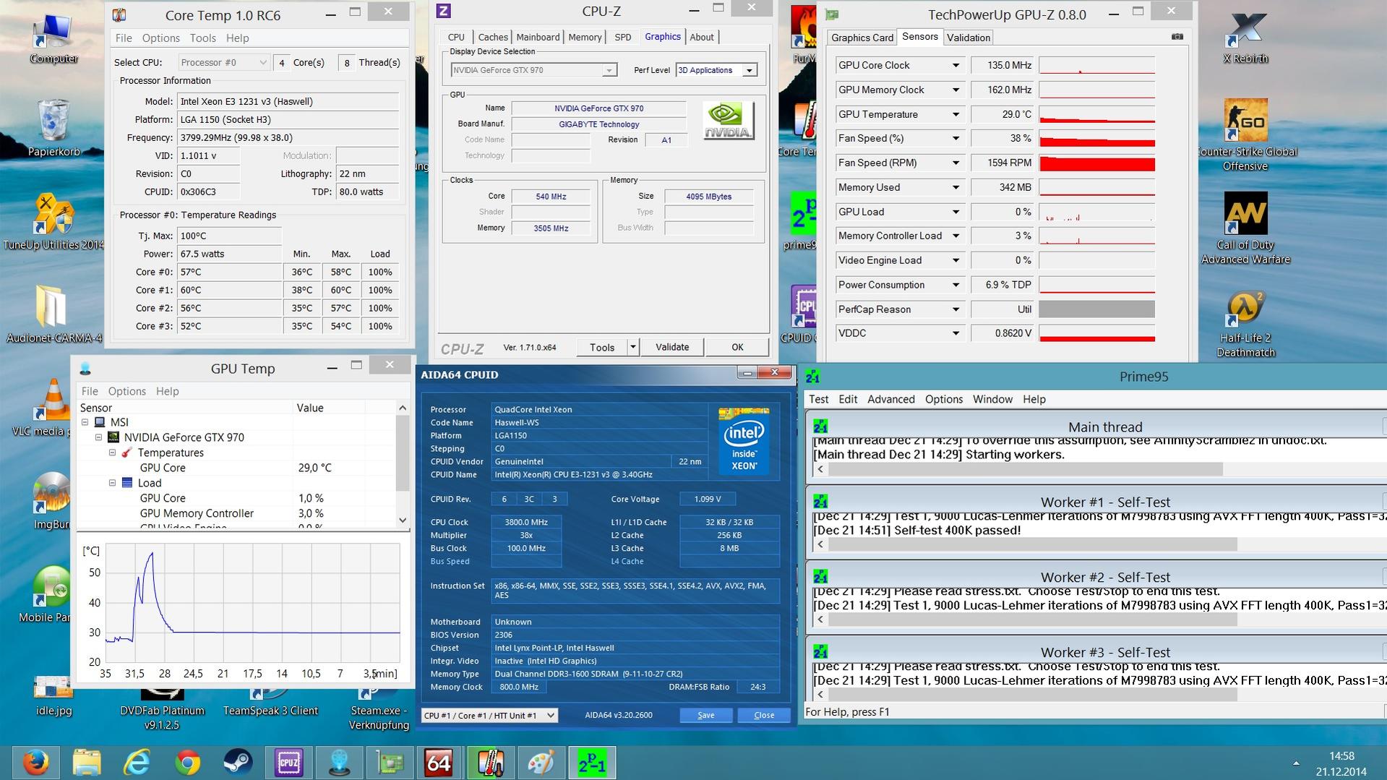Select the X Rebirth desktop shortcut
This screenshot has height=780, width=1387.
click(1245, 39)
